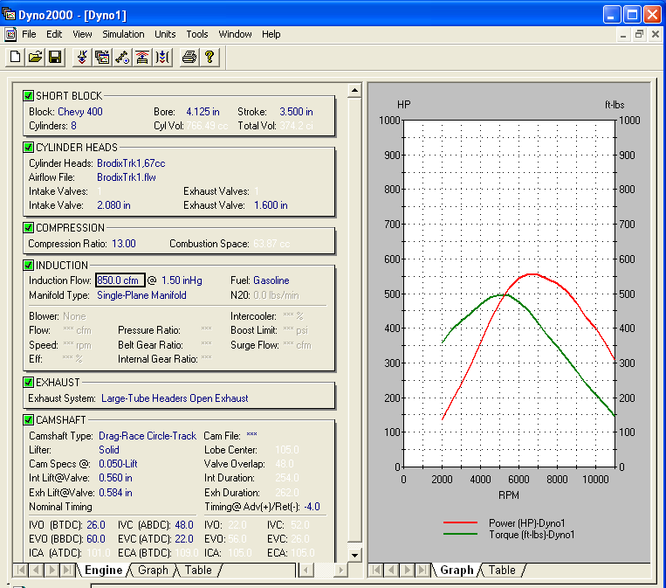The width and height of the screenshot is (666, 588).
Task: Click the Stroke value 3.500 in
Action: [296, 112]
